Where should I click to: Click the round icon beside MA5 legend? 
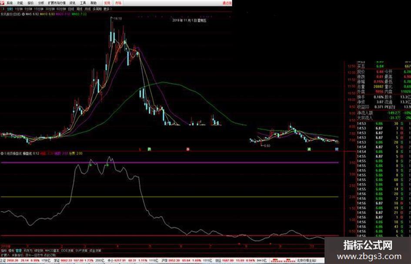click(x=23, y=14)
